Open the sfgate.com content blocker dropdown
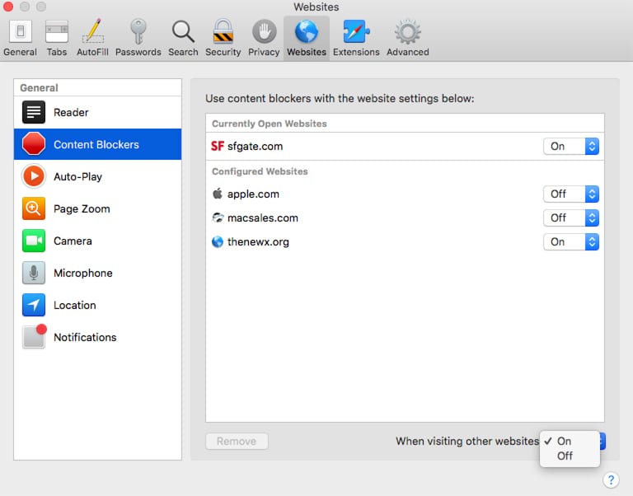The height and width of the screenshot is (496, 633). coord(570,146)
